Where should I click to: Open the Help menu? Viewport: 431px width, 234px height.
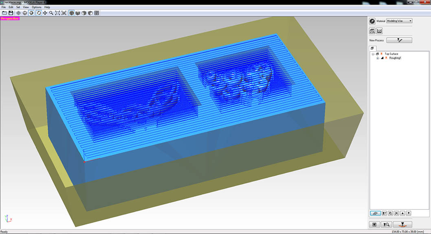point(47,7)
